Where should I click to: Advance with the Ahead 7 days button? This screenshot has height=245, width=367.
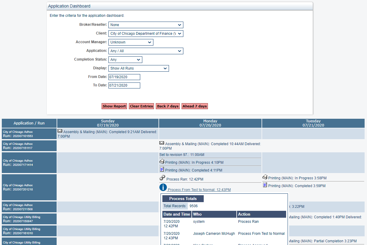pos(195,106)
